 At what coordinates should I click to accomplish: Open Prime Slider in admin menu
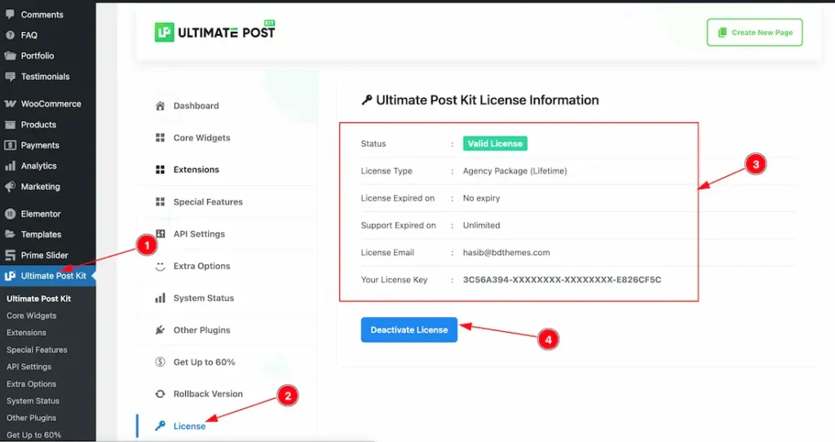[44, 255]
